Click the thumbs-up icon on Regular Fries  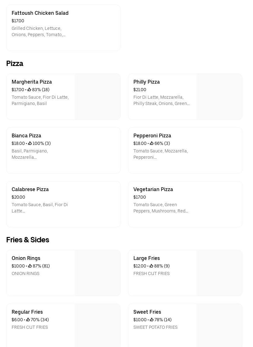pos(28,320)
